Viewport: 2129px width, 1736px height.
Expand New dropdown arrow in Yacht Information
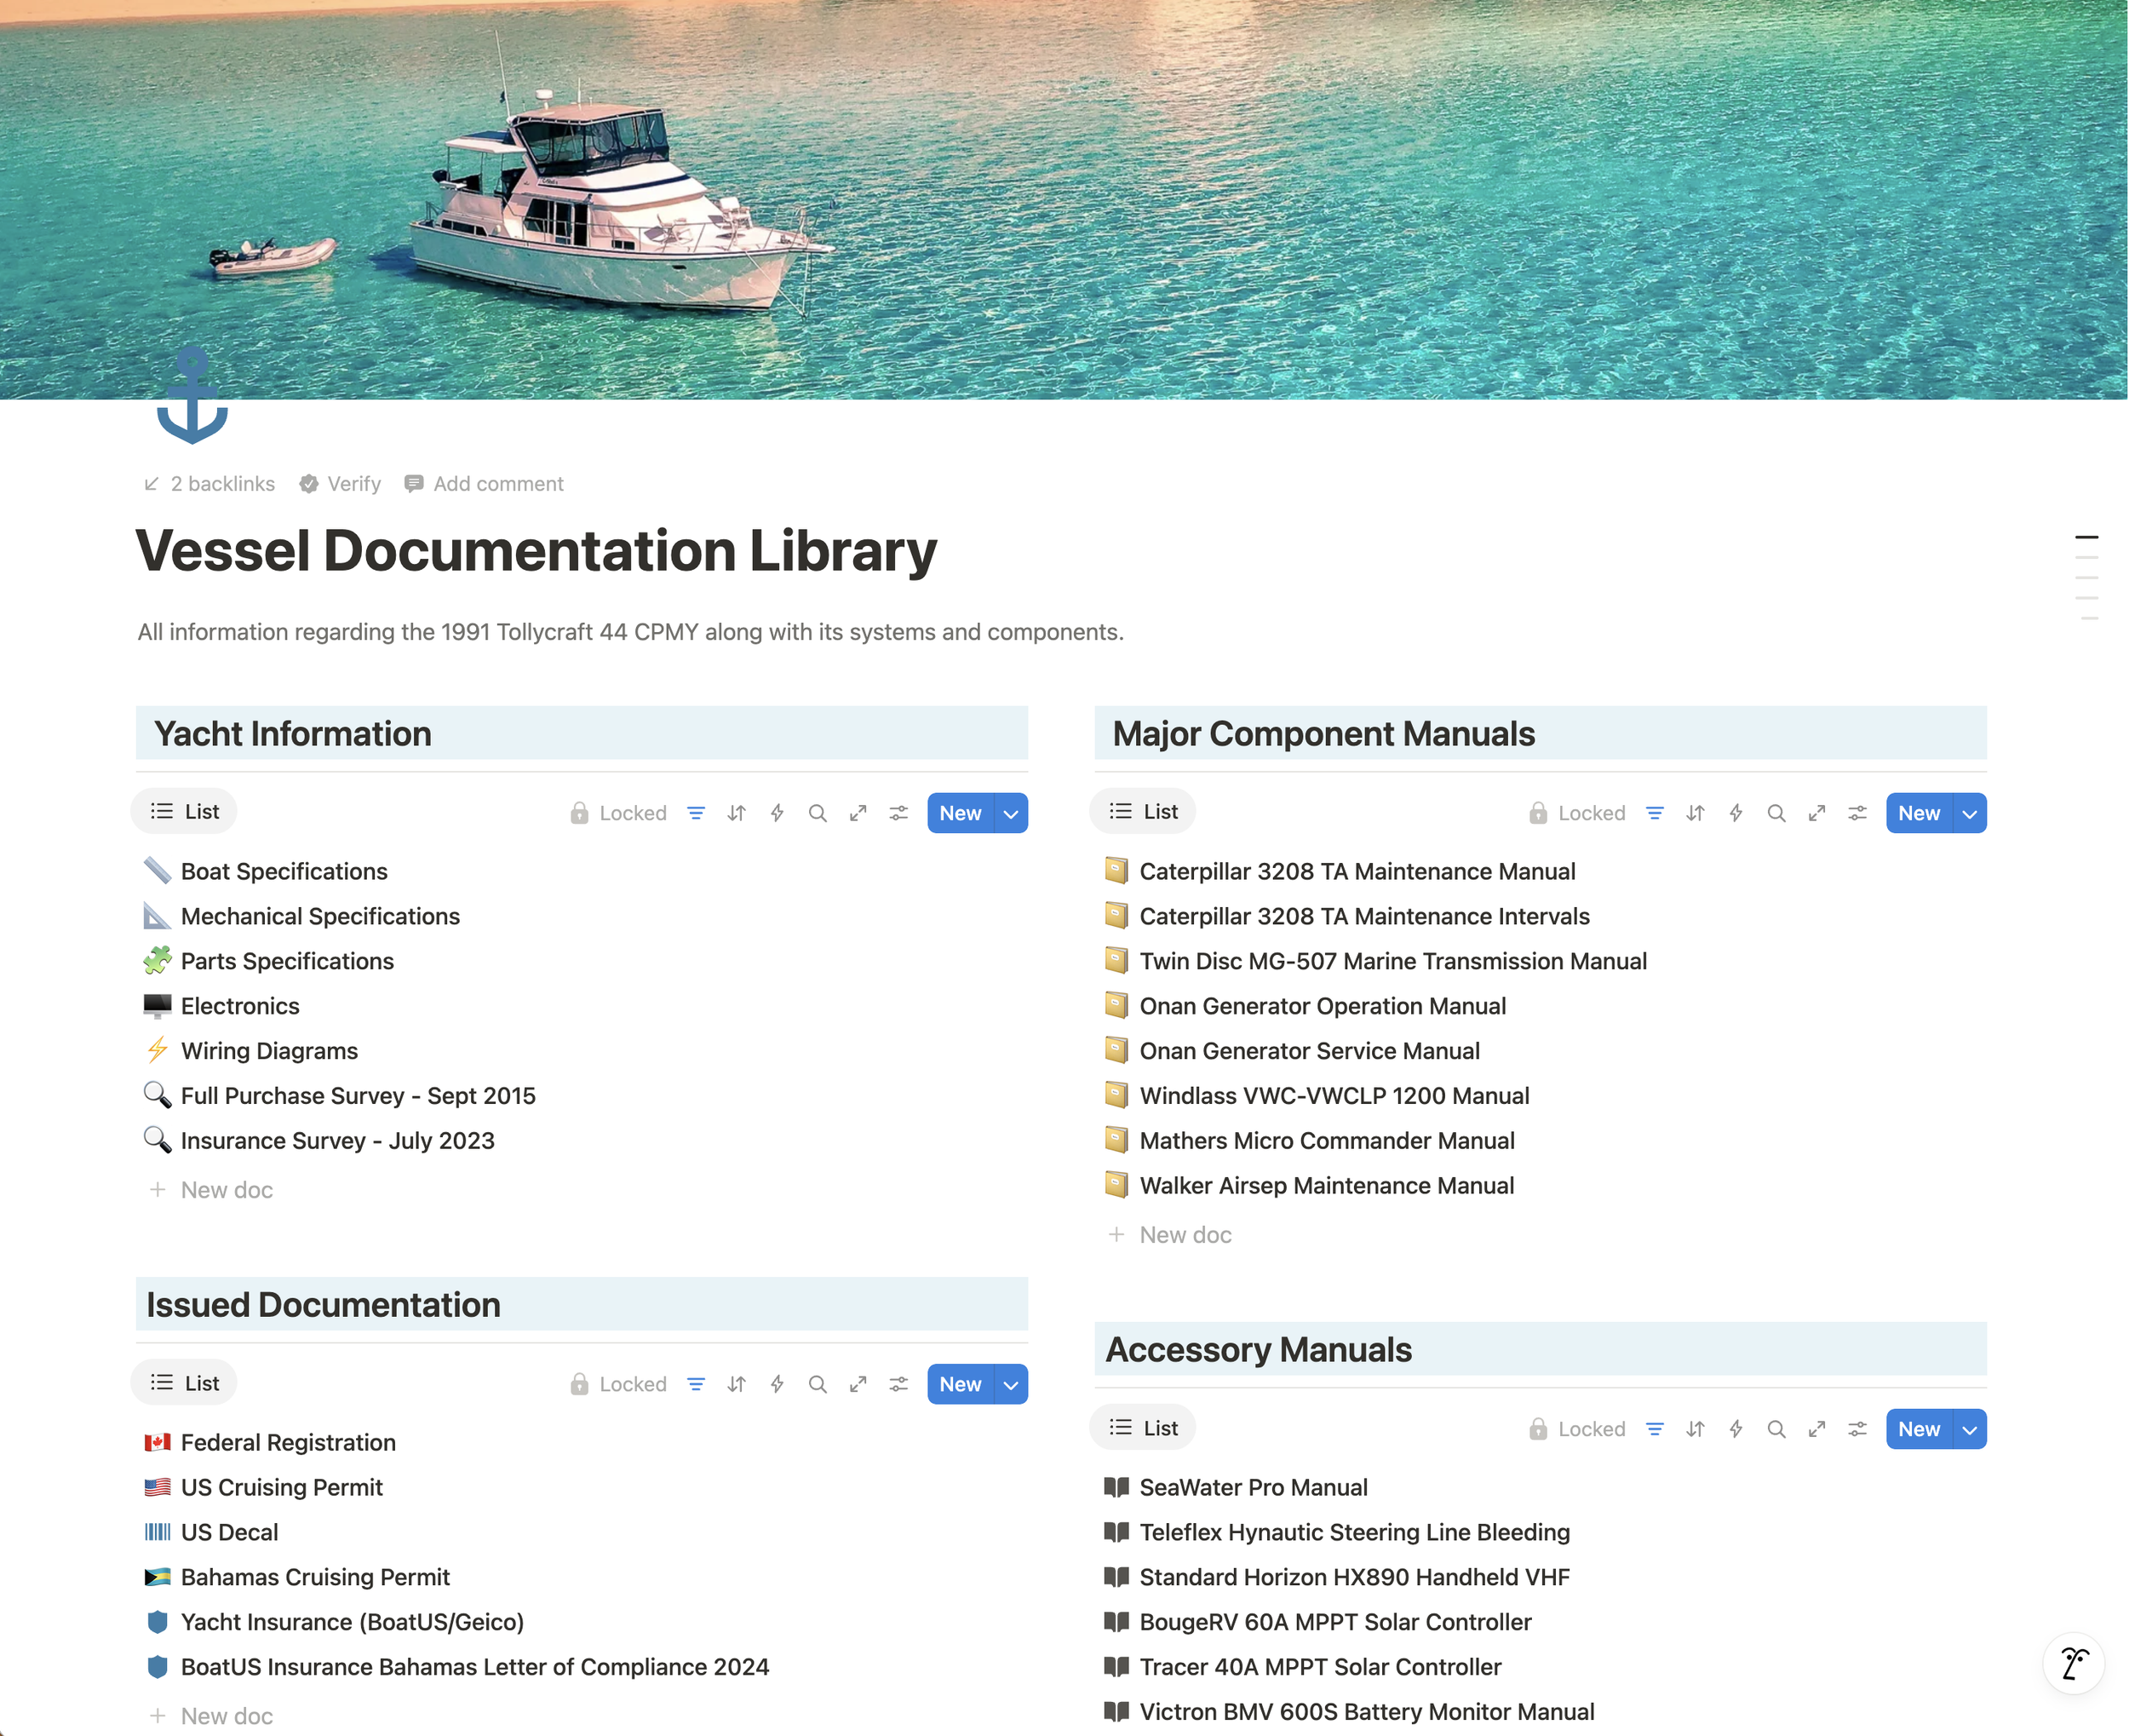point(1011,813)
